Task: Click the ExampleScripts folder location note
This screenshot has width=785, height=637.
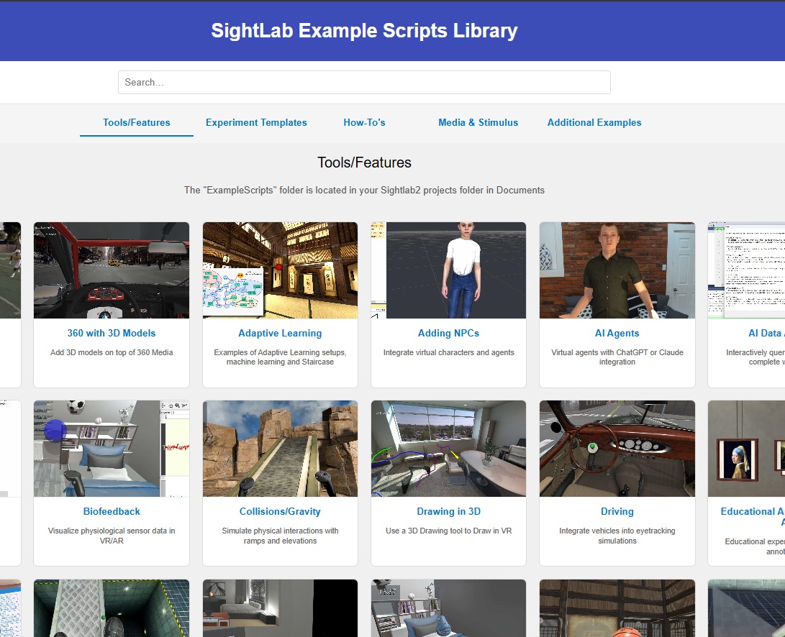Action: coord(364,190)
